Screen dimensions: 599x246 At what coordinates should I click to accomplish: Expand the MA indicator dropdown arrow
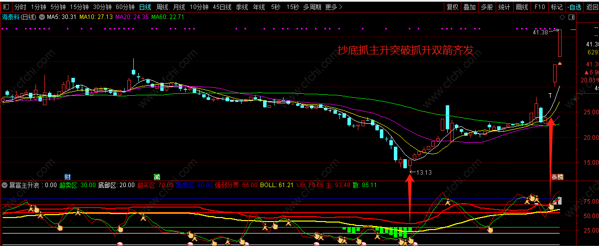click(x=42, y=17)
